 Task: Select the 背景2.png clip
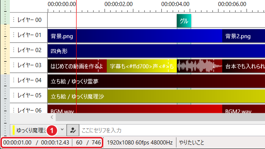click(x=243, y=36)
